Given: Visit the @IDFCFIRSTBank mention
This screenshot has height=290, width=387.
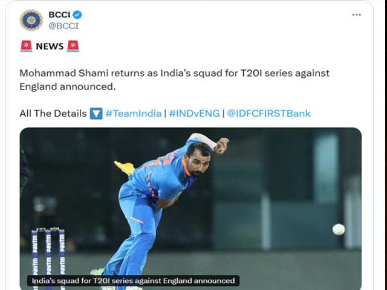Looking at the screenshot, I should click(x=268, y=114).
